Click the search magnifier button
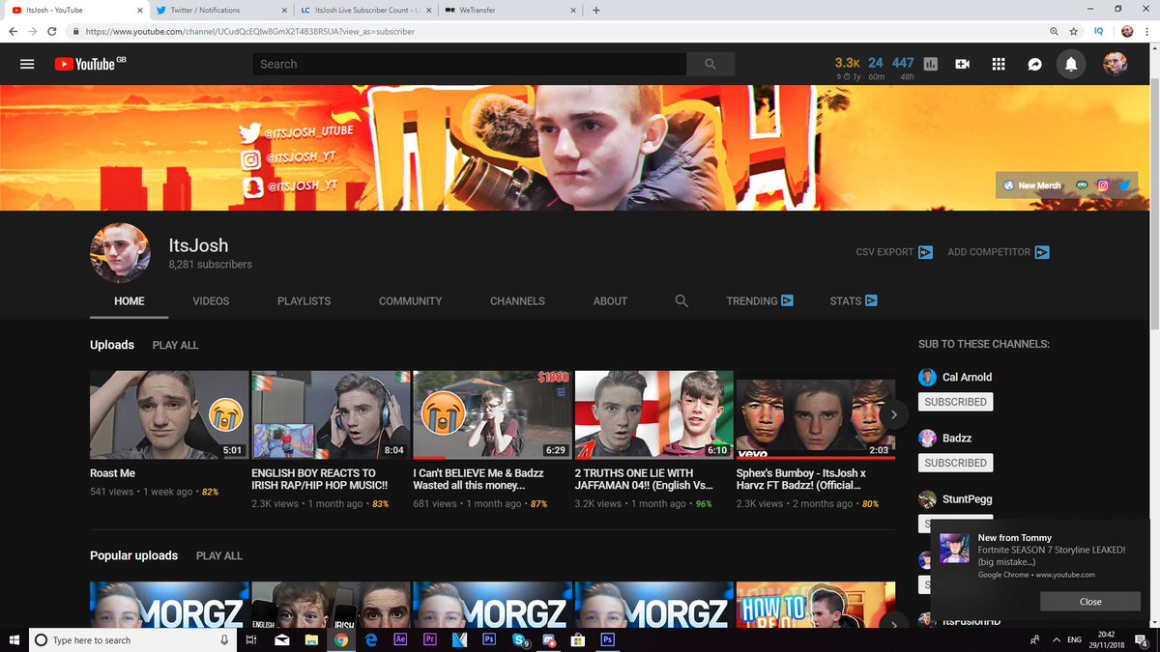The width and height of the screenshot is (1160, 652). [x=710, y=64]
